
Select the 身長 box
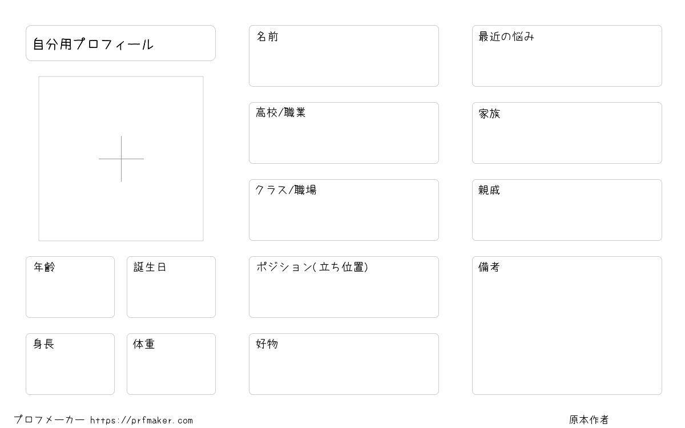click(70, 364)
